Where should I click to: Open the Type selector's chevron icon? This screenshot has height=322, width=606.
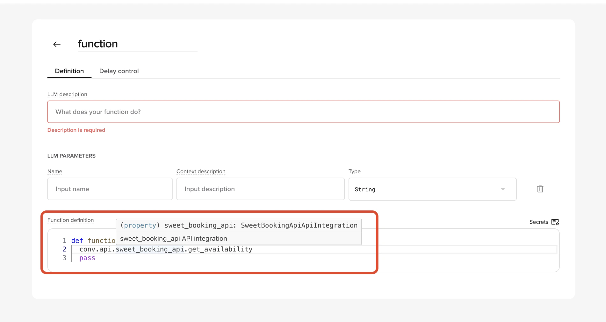coord(503,189)
